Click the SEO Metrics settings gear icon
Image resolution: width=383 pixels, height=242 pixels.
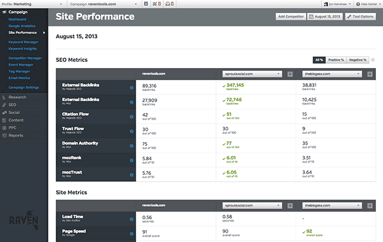click(373, 60)
